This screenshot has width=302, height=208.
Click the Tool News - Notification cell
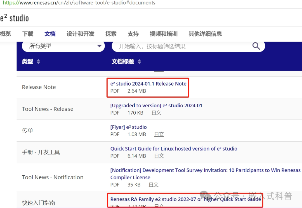(x=53, y=177)
